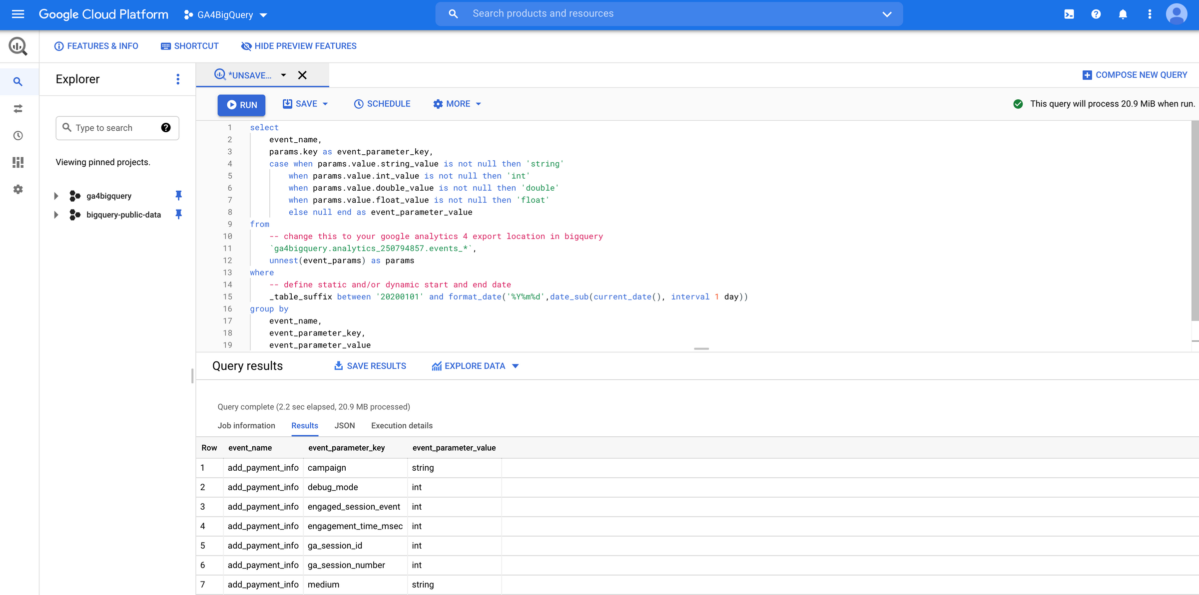
Task: Select the data transfers icon in sidebar
Action: point(18,108)
